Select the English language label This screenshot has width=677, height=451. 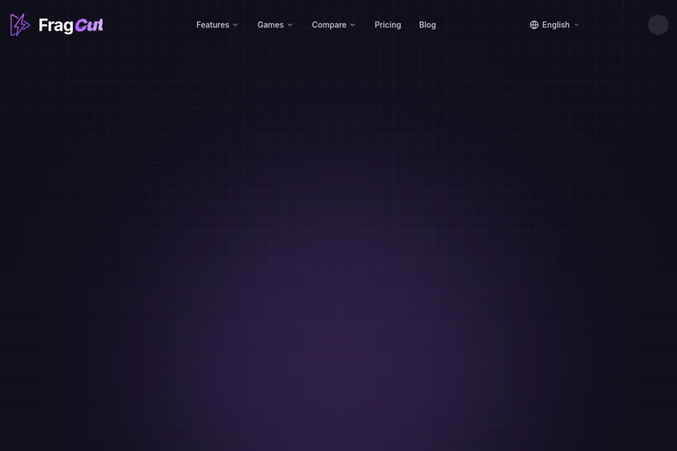click(556, 25)
